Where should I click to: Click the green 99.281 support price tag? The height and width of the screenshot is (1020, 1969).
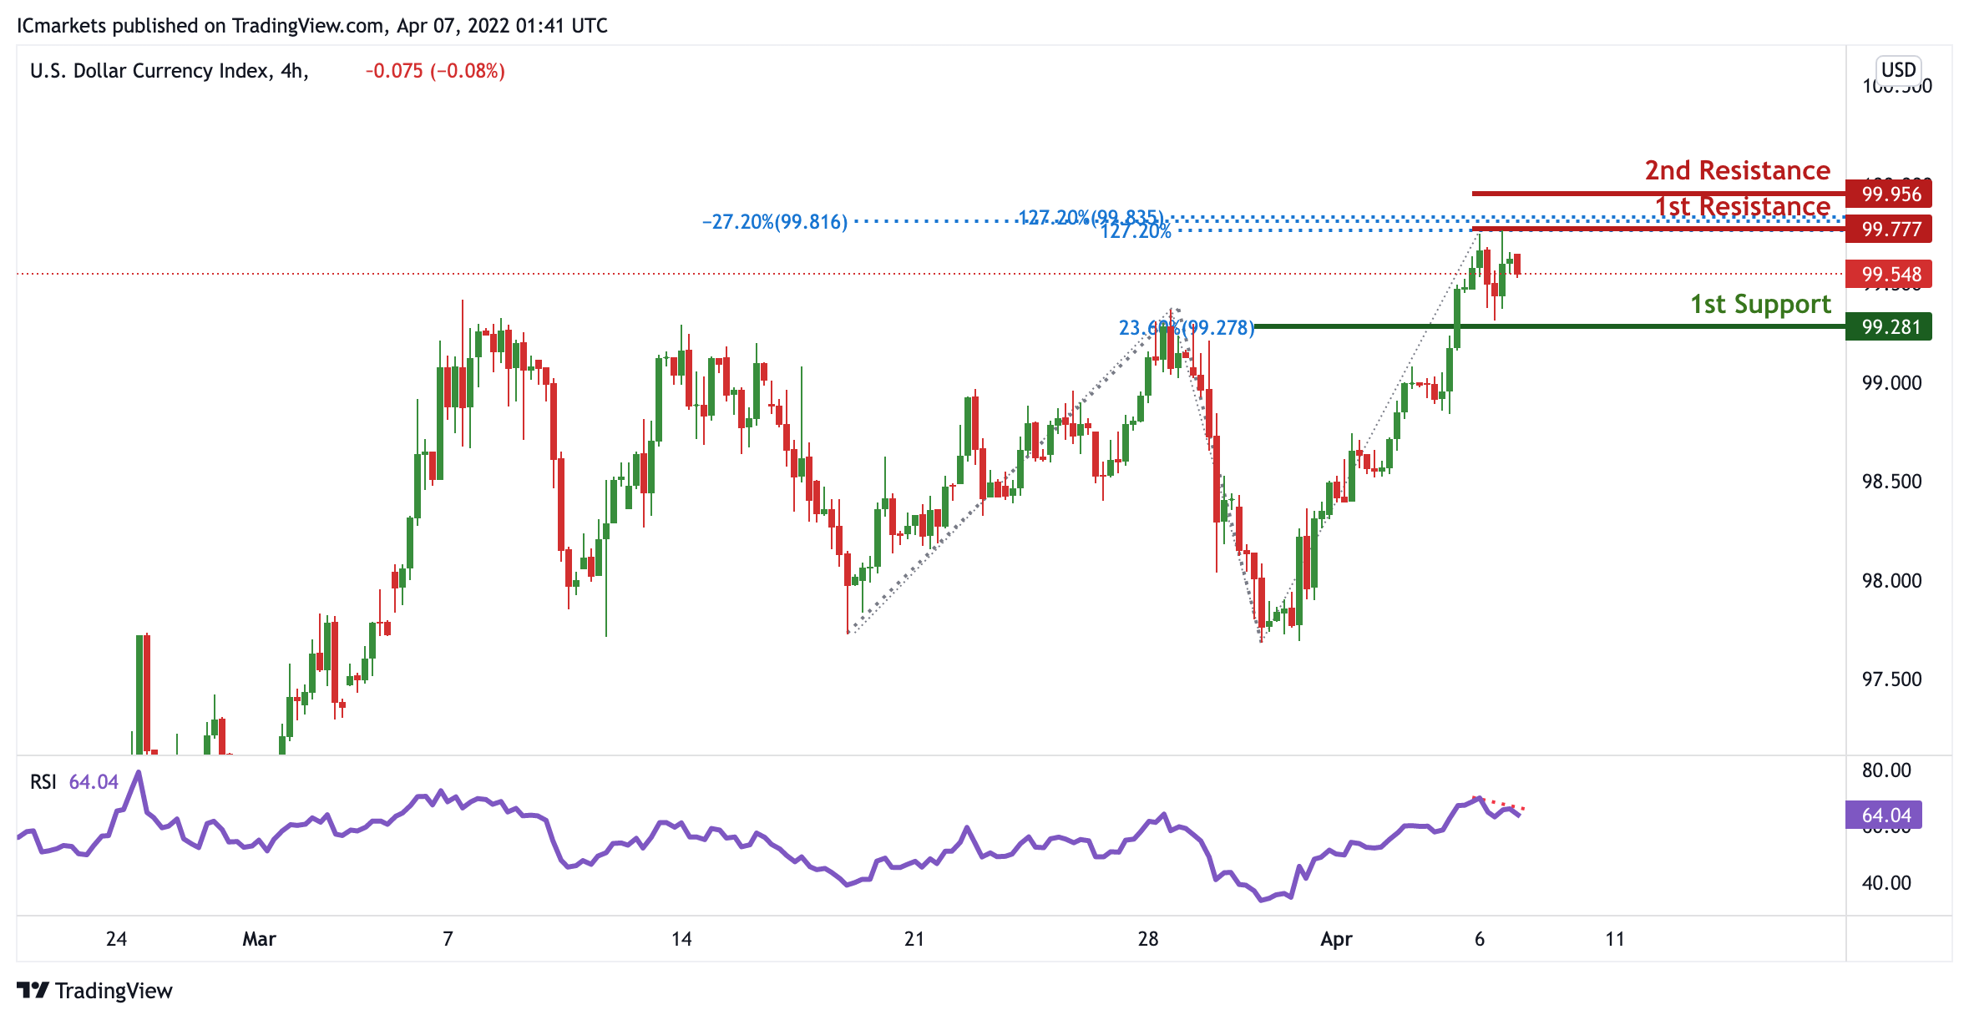1891,326
